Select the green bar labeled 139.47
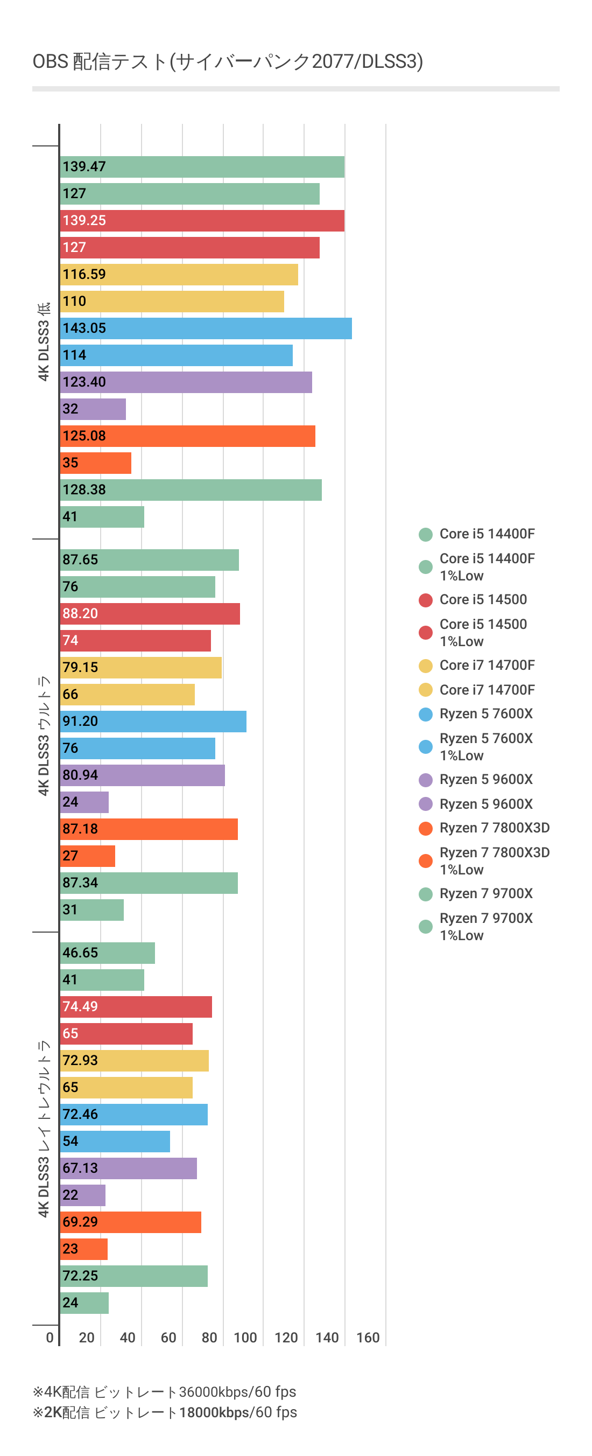Image resolution: width=592 pixels, height=1456 pixels. click(x=202, y=167)
